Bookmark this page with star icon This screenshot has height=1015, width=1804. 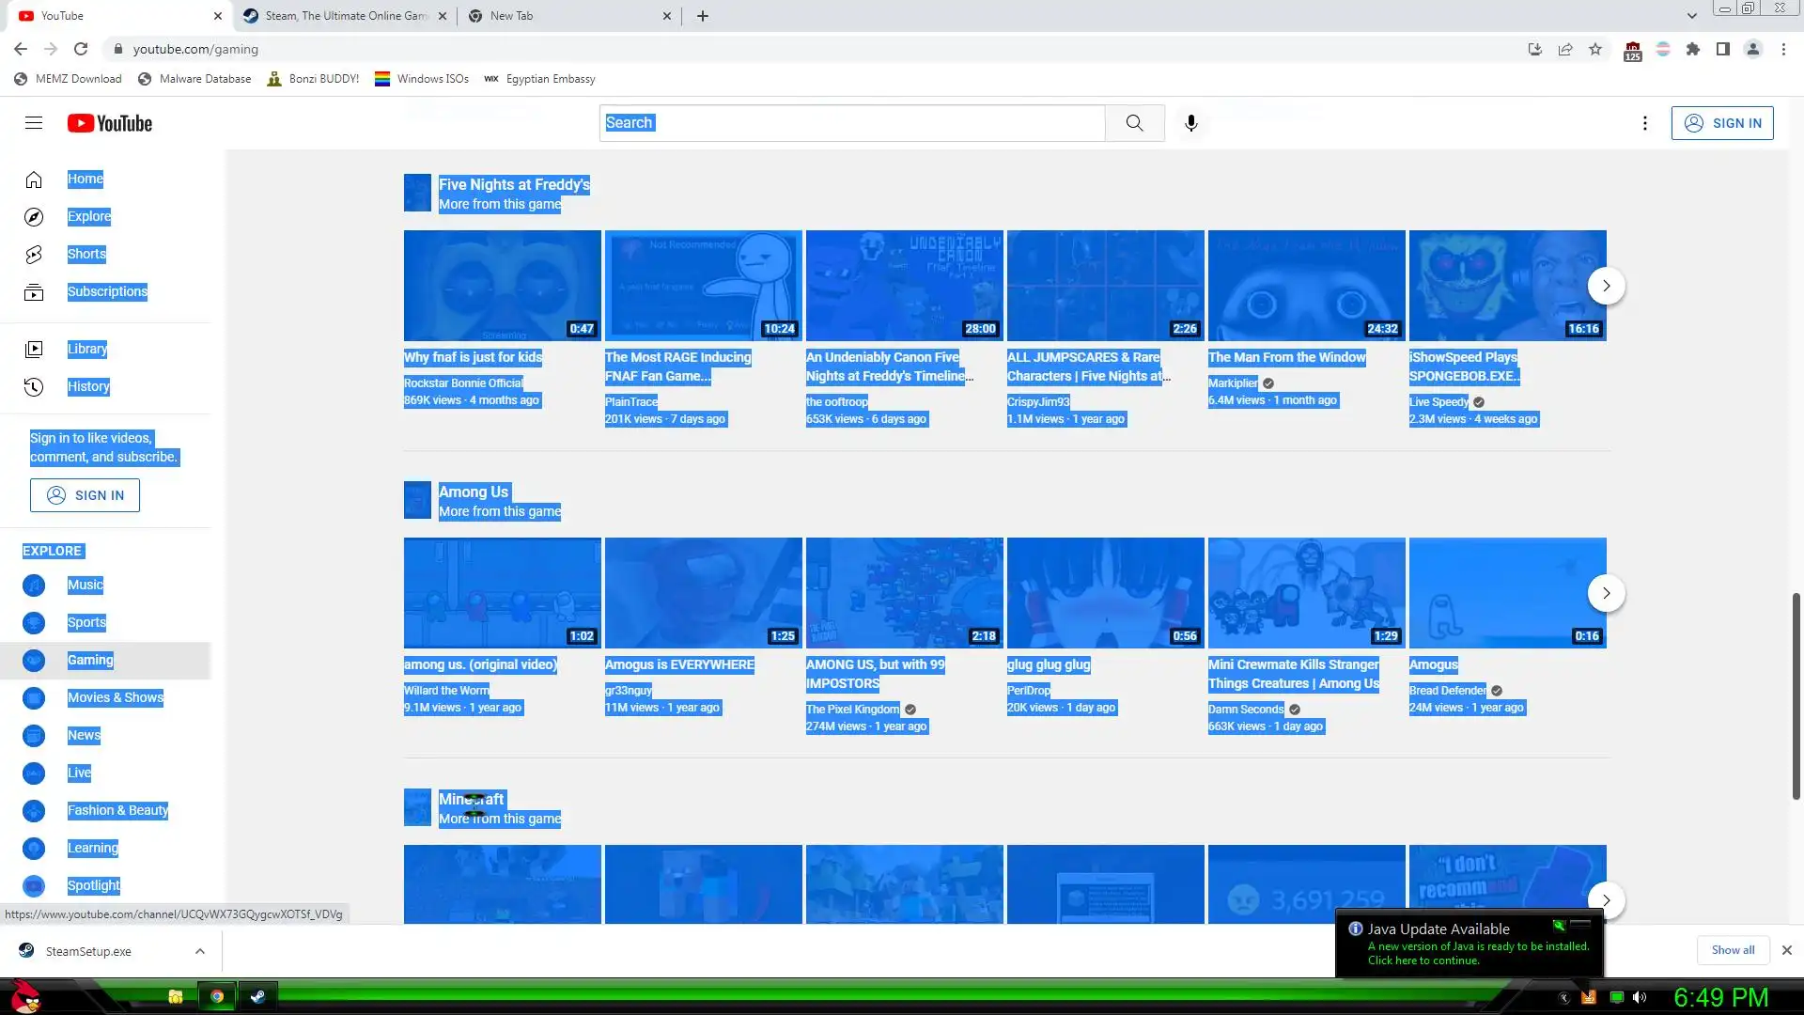[1595, 49]
